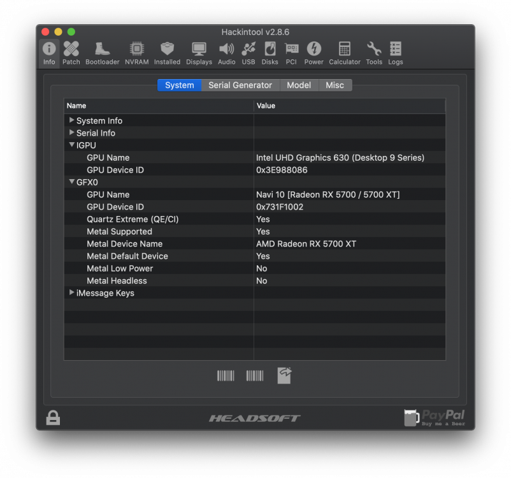511x478 pixels.
Task: Select GPU Device ID row under IGPU
Action: (255, 170)
